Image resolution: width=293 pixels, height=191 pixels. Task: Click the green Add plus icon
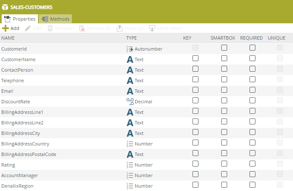[x=5, y=28]
